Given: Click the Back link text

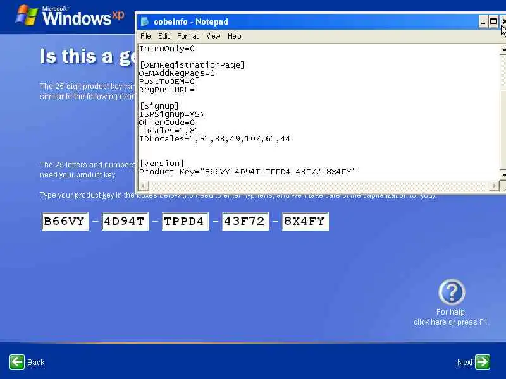Looking at the screenshot, I should 36,363.
